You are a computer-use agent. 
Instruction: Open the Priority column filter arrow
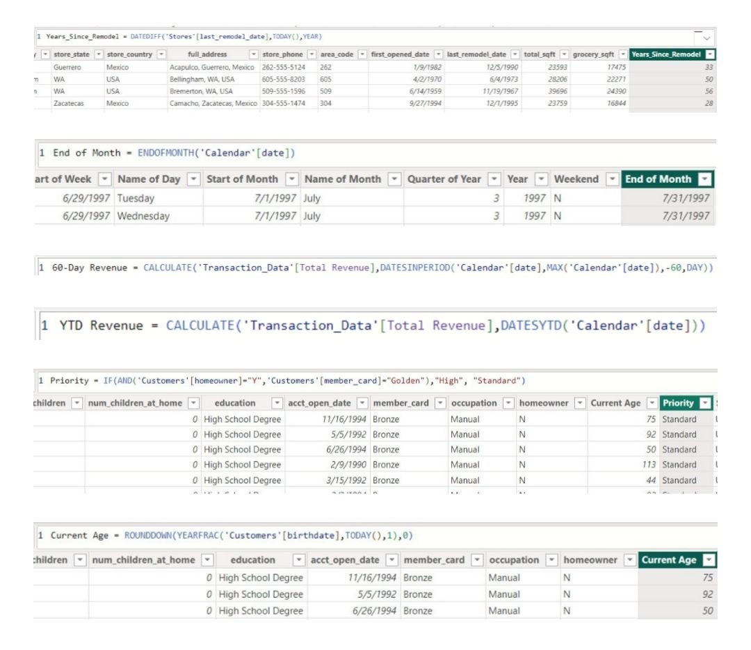(x=706, y=403)
